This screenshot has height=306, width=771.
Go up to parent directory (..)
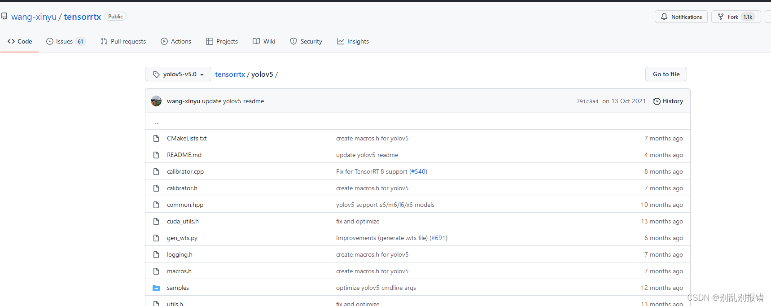tap(156, 122)
